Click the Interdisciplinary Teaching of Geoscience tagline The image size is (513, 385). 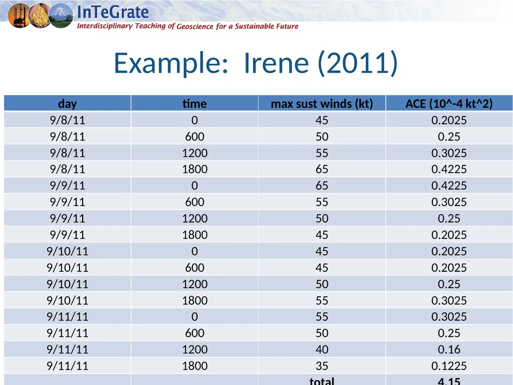click(187, 26)
